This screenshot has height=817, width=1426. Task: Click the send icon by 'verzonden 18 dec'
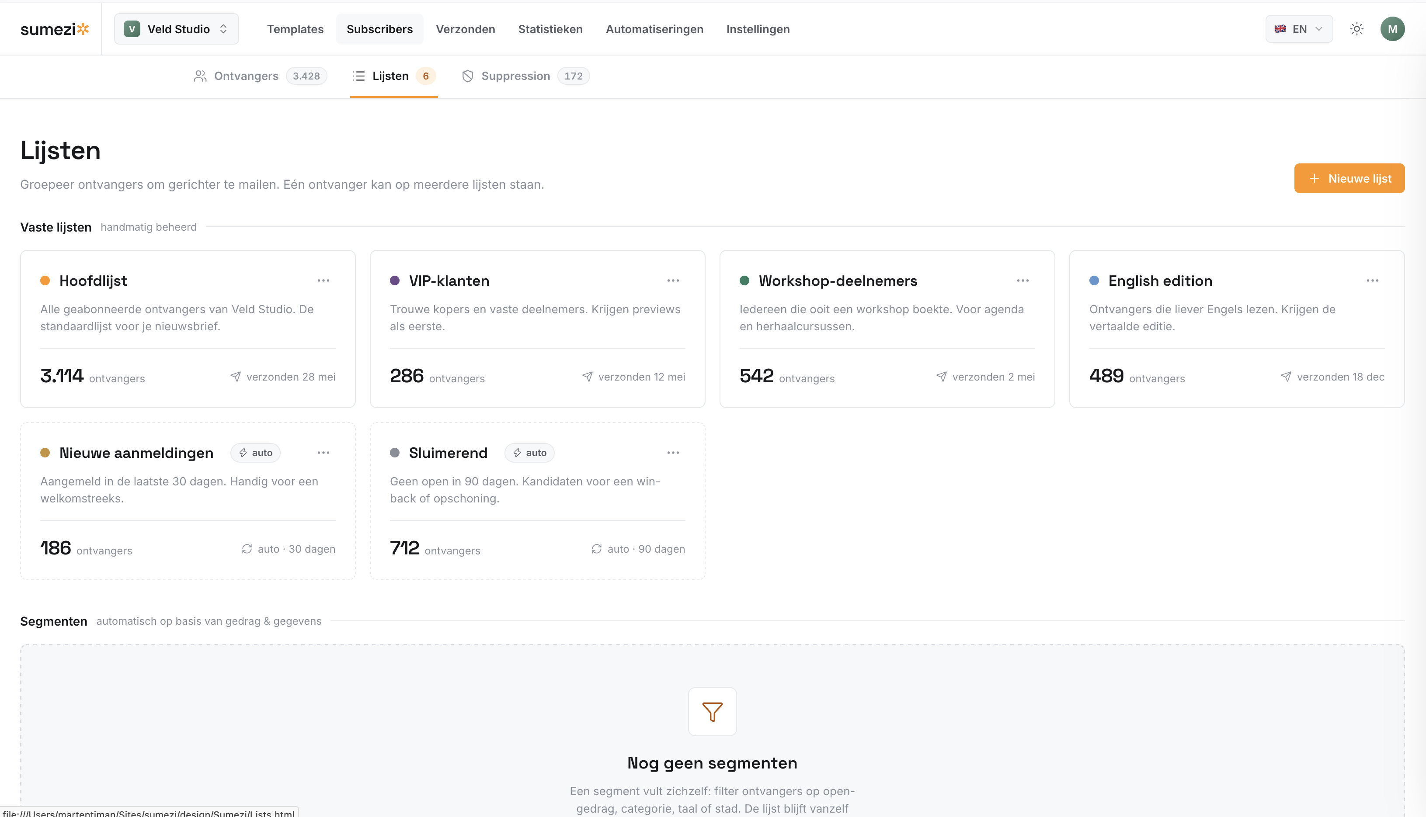(1286, 377)
